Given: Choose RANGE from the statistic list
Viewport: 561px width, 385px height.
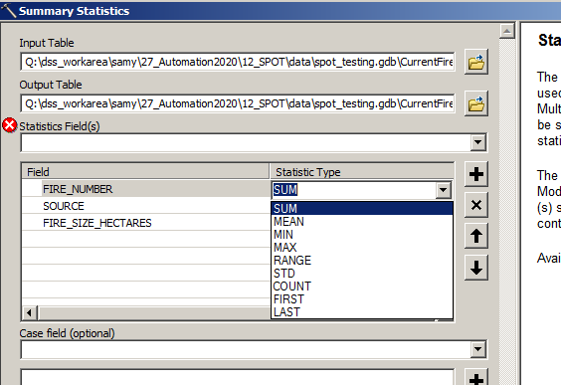Looking at the screenshot, I should pyautogui.click(x=362, y=260).
